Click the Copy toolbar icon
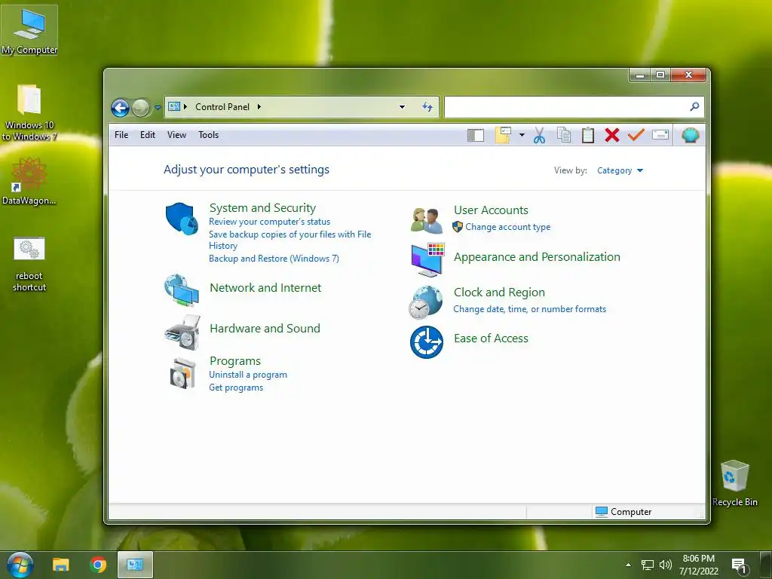Screen dimensions: 772x579 coord(564,135)
